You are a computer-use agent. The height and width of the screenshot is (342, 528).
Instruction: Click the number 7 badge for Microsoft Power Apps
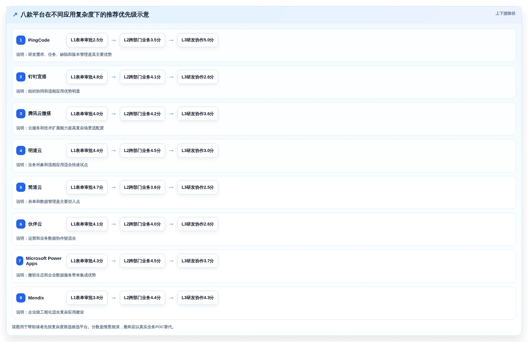click(20, 261)
